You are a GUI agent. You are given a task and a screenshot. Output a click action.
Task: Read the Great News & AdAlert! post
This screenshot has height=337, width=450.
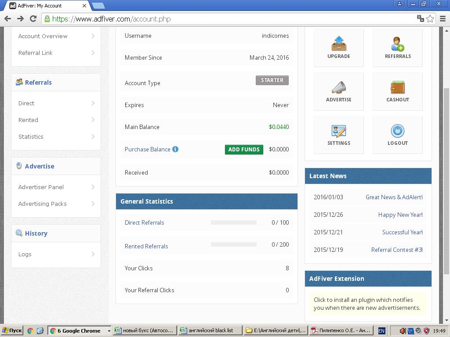click(x=394, y=197)
